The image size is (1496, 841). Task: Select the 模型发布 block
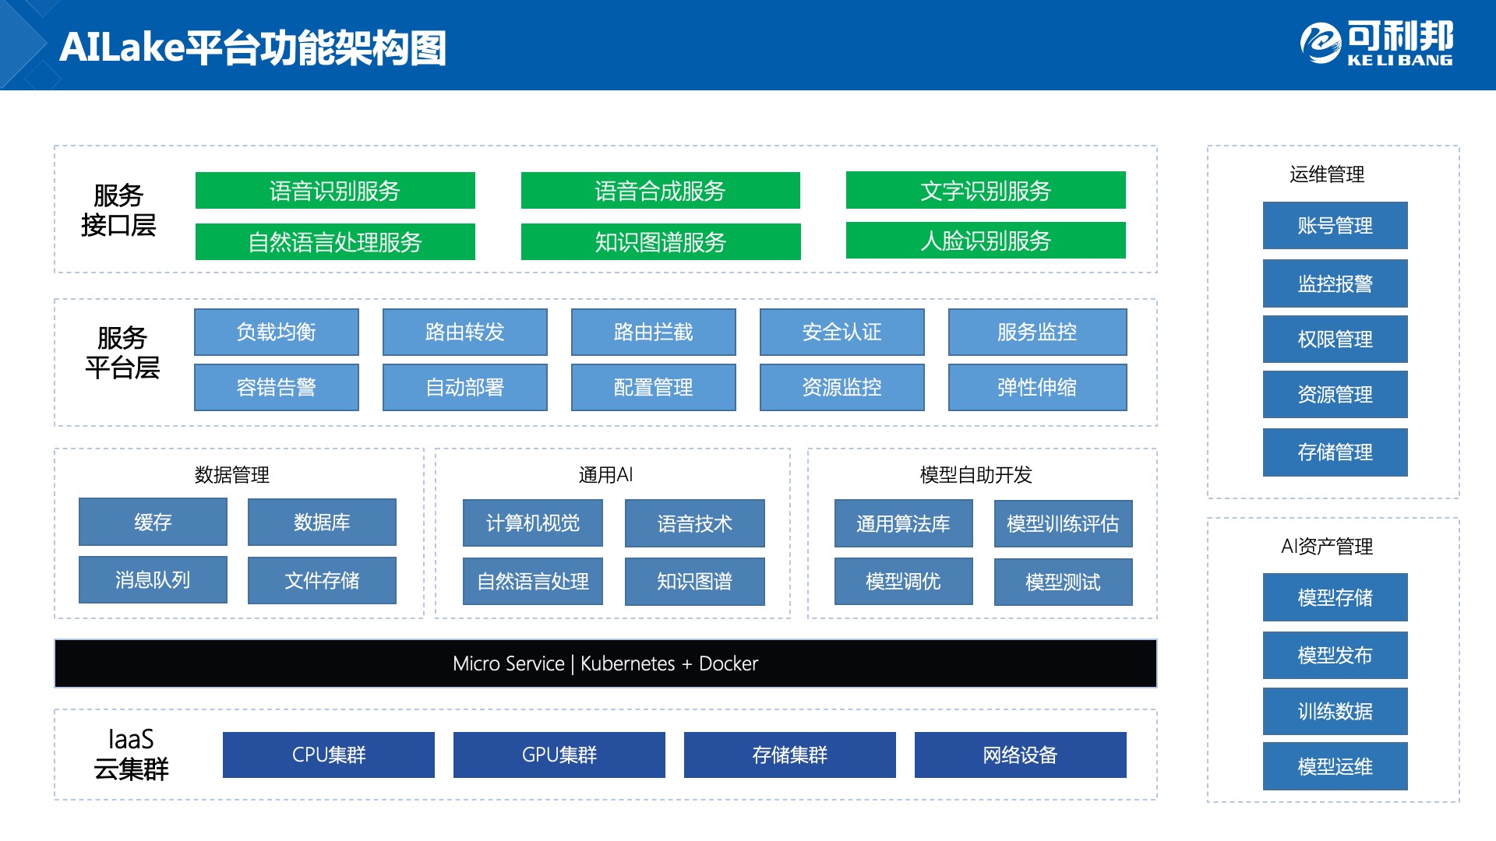[x=1335, y=656]
